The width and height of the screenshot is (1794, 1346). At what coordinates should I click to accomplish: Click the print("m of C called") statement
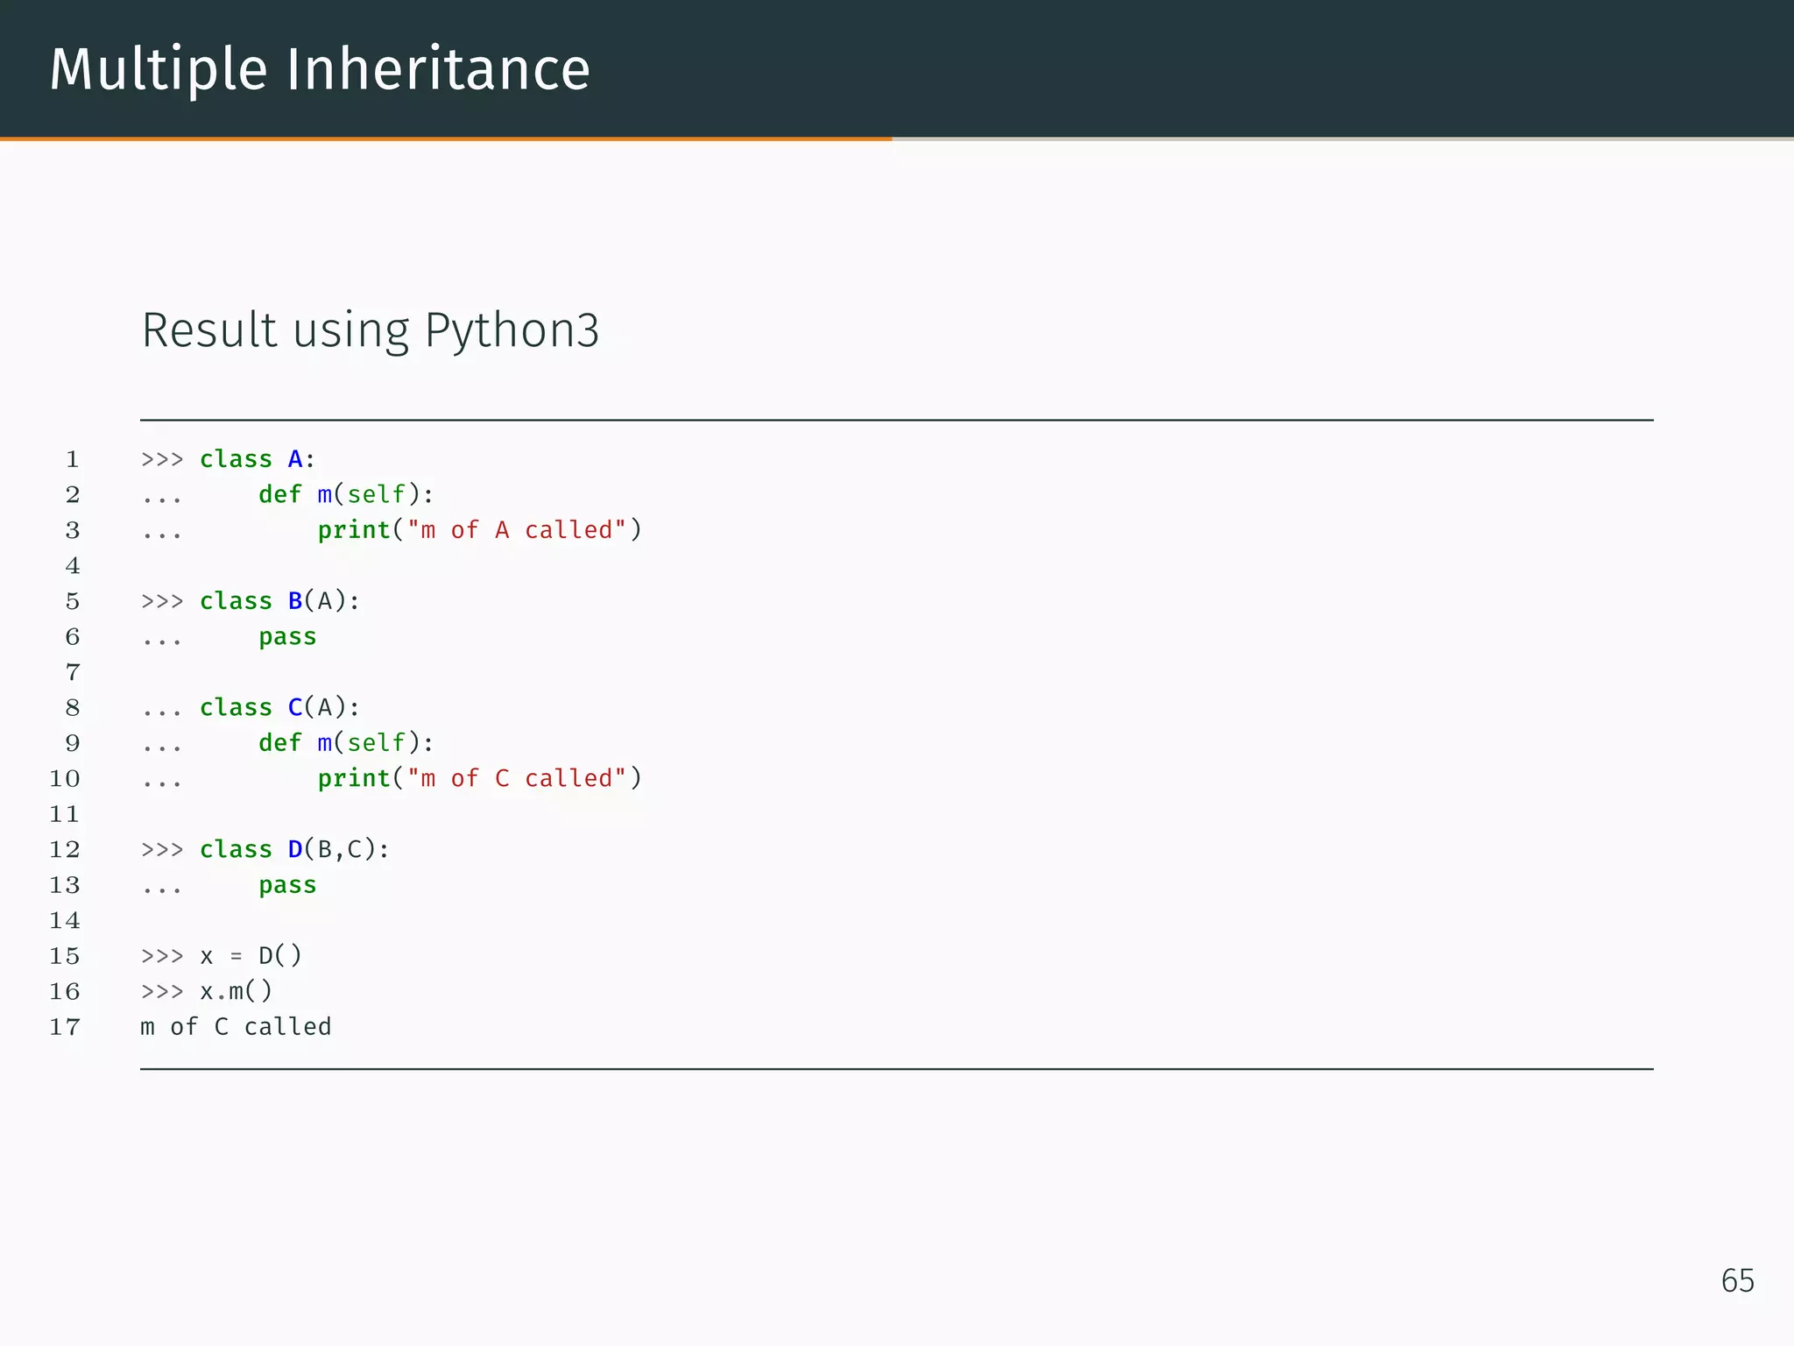tap(480, 778)
